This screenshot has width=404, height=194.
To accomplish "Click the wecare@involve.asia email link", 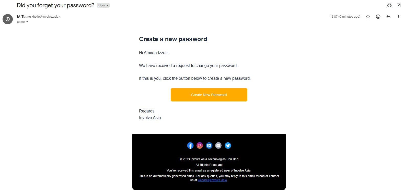I will click(212, 180).
